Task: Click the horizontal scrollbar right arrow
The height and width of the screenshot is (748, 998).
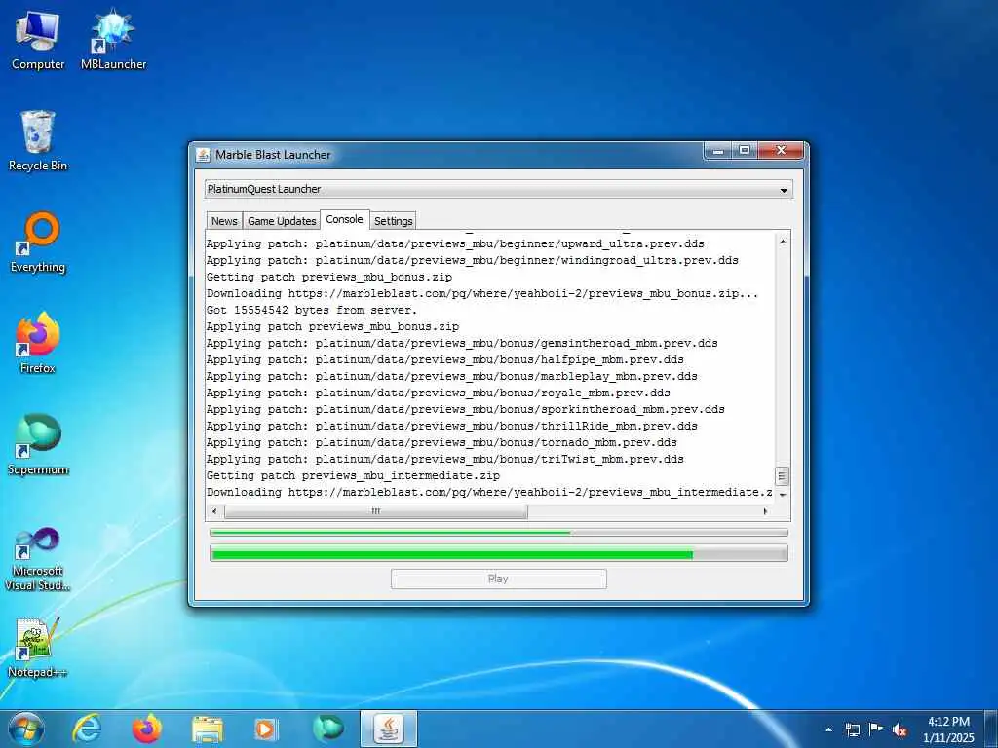Action: click(x=766, y=511)
